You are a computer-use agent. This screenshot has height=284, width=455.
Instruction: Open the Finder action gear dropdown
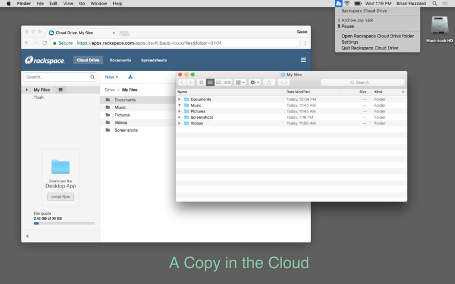tap(254, 82)
